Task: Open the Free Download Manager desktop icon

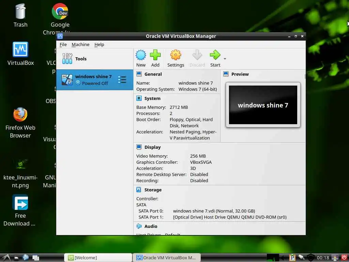Action: (x=19, y=210)
